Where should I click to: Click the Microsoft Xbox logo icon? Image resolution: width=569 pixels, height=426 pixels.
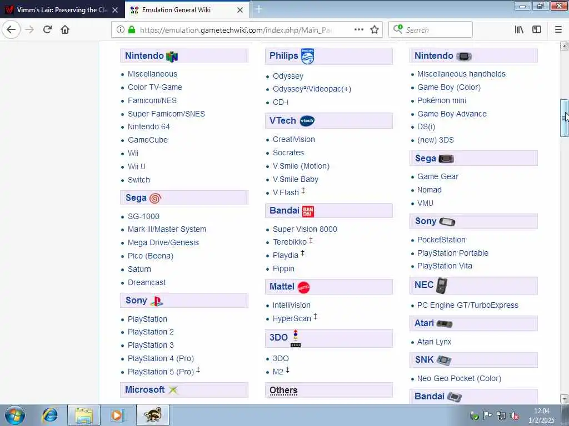pos(173,390)
